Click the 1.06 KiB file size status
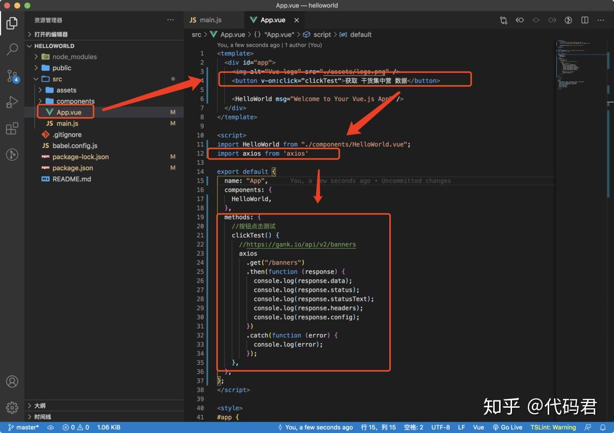This screenshot has width=614, height=433. click(108, 428)
